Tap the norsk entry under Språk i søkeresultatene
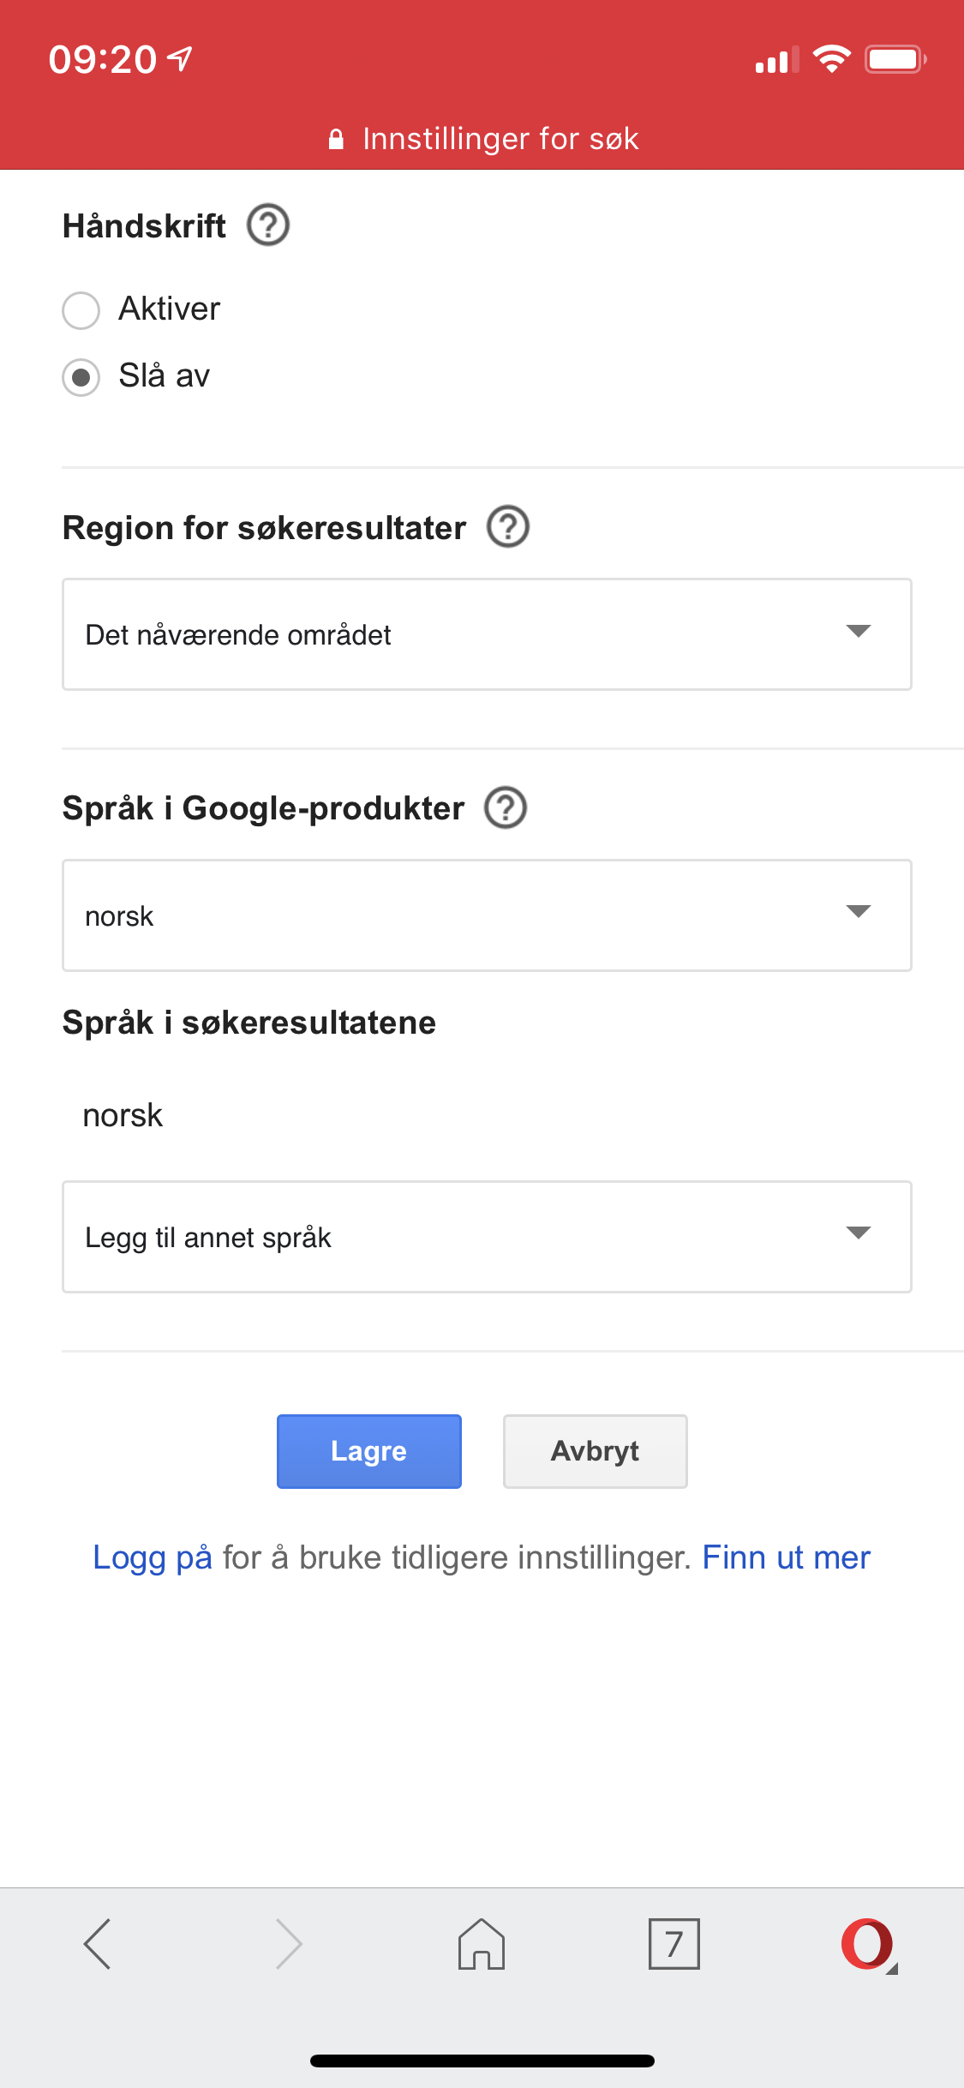Viewport: 964px width, 2088px height. pyautogui.click(x=123, y=1115)
